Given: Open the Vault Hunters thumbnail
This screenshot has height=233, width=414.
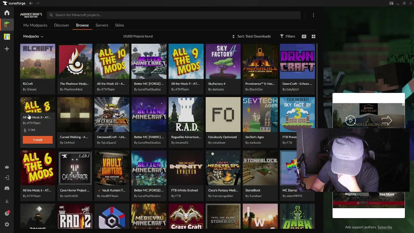Looking at the screenshot, I should point(112,168).
